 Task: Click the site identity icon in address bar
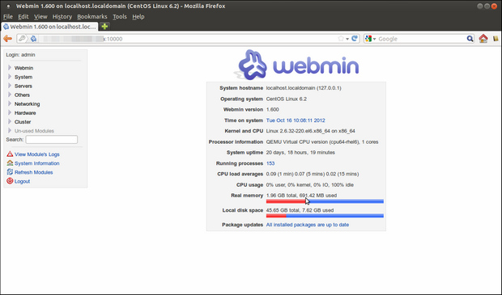pyautogui.click(x=34, y=39)
